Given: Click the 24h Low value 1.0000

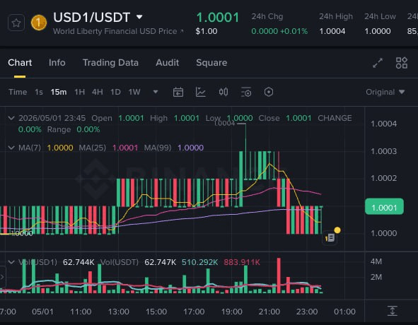Looking at the screenshot, I should (378, 31).
